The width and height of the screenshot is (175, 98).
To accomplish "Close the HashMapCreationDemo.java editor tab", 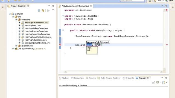I will pos(91,6).
